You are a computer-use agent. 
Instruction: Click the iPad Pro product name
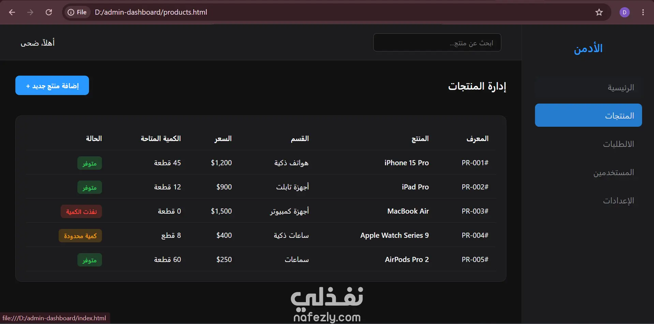[x=415, y=187]
